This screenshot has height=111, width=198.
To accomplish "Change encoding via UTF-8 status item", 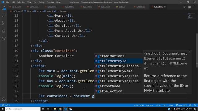I will click(x=158, y=105).
